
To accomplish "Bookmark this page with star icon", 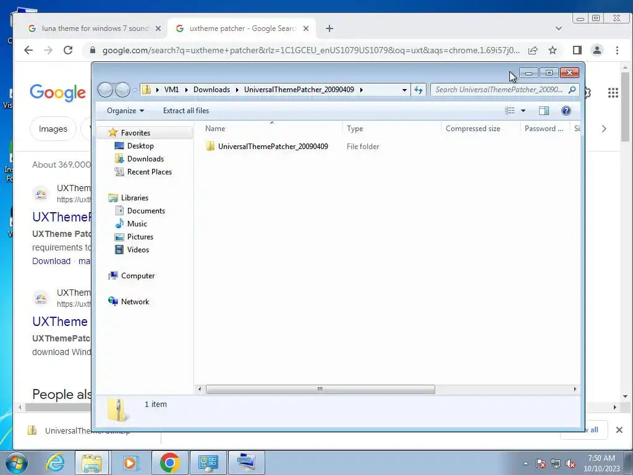I will 553,50.
